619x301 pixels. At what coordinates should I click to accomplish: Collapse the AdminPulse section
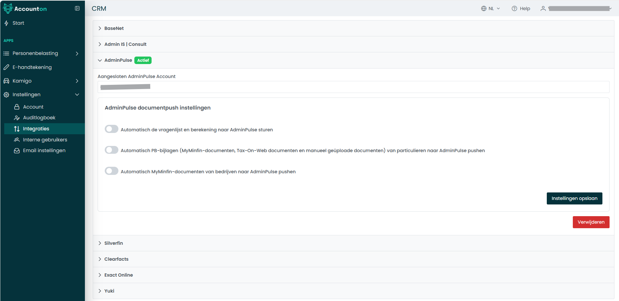pyautogui.click(x=353, y=60)
